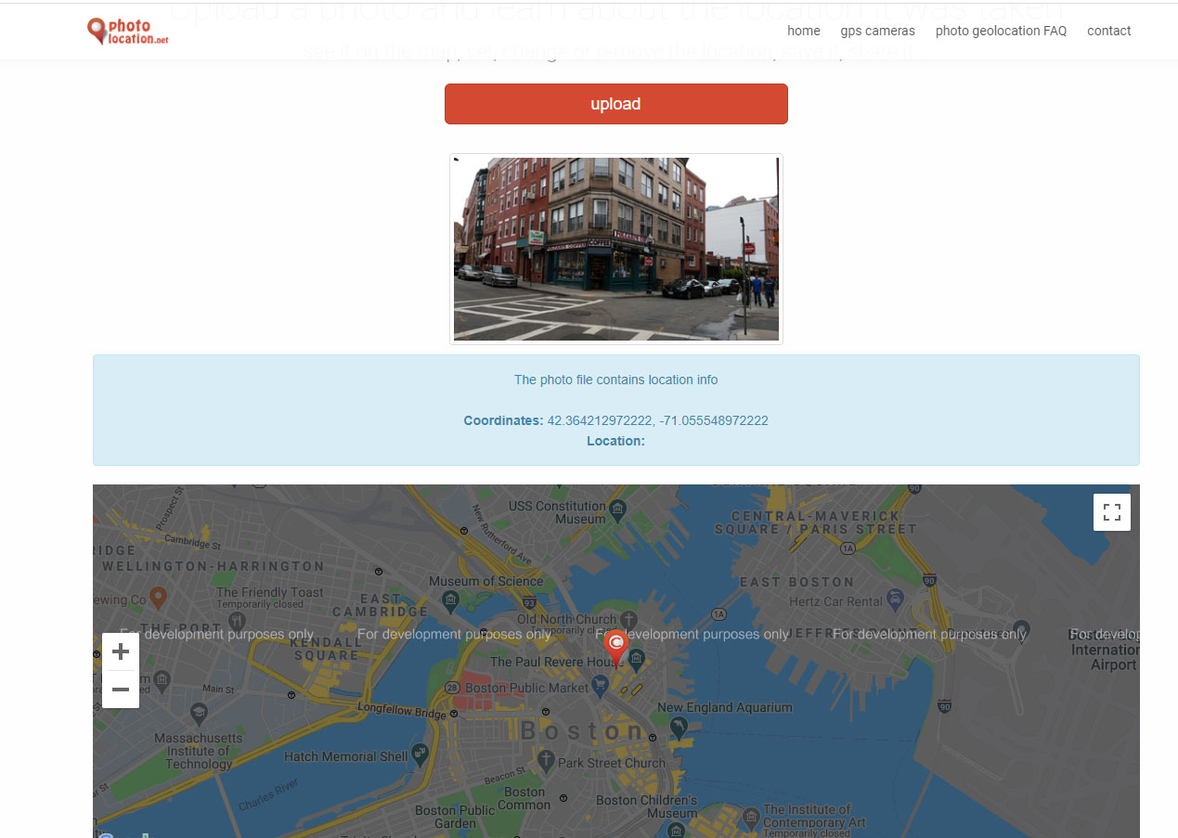Toggle fullscreen view of the map
The image size is (1178, 838).
pyautogui.click(x=1112, y=512)
